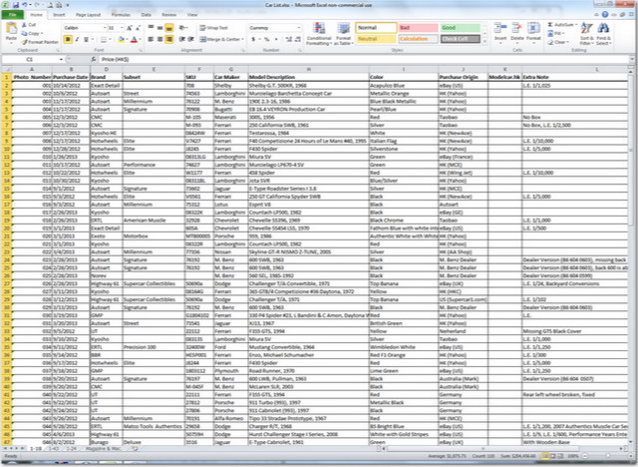Apply accounting dollar format

(253, 39)
